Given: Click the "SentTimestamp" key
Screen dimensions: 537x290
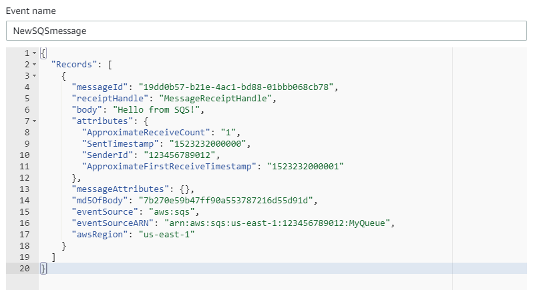Looking at the screenshot, I should point(120,143).
